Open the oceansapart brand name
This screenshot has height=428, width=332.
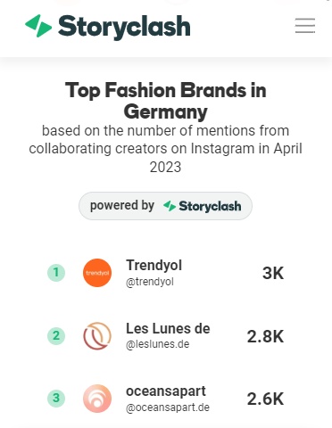coord(166,391)
